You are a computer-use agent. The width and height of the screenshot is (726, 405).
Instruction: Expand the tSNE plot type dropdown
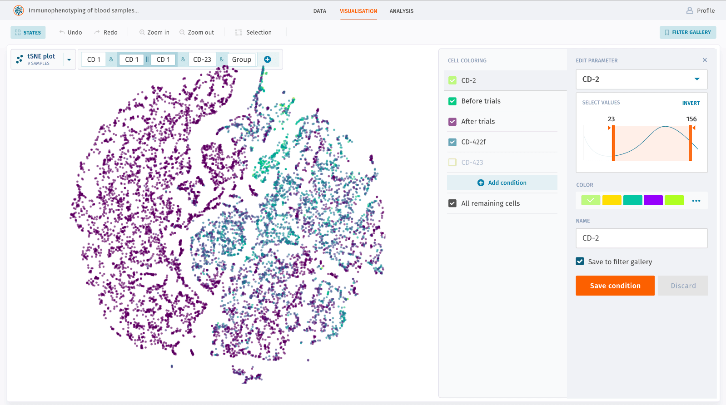coord(69,59)
